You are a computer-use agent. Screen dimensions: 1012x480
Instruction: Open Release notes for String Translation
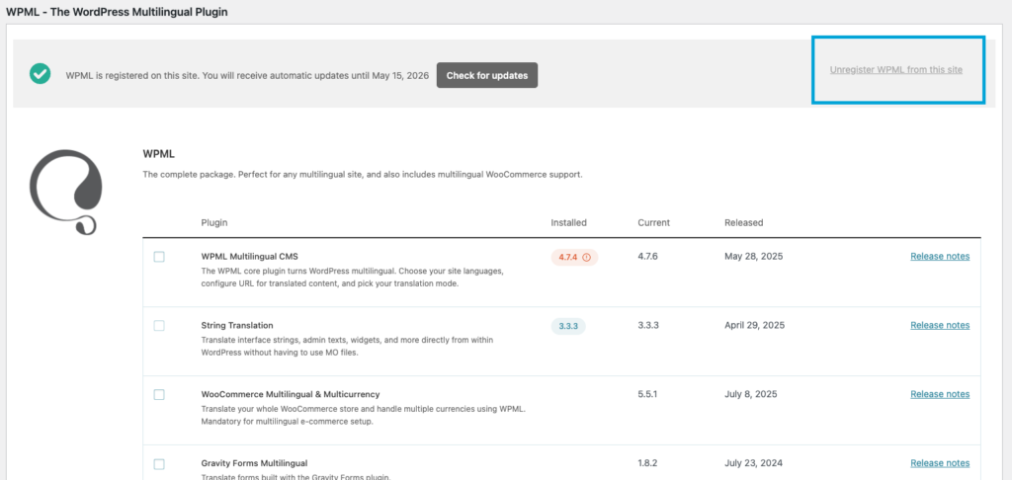point(940,325)
